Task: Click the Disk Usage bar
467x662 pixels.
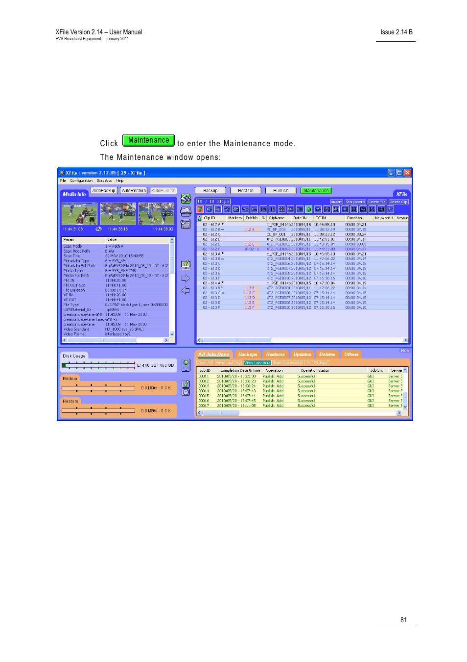Action: pyautogui.click(x=98, y=365)
